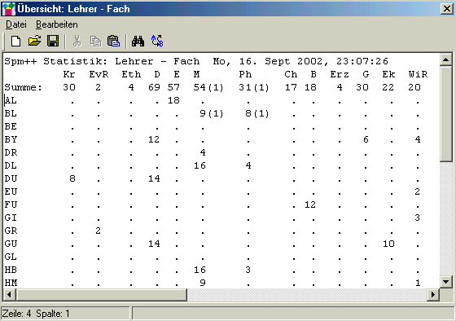Click the 'Summe:' row label
The height and width of the screenshot is (321, 456).
pos(24,87)
